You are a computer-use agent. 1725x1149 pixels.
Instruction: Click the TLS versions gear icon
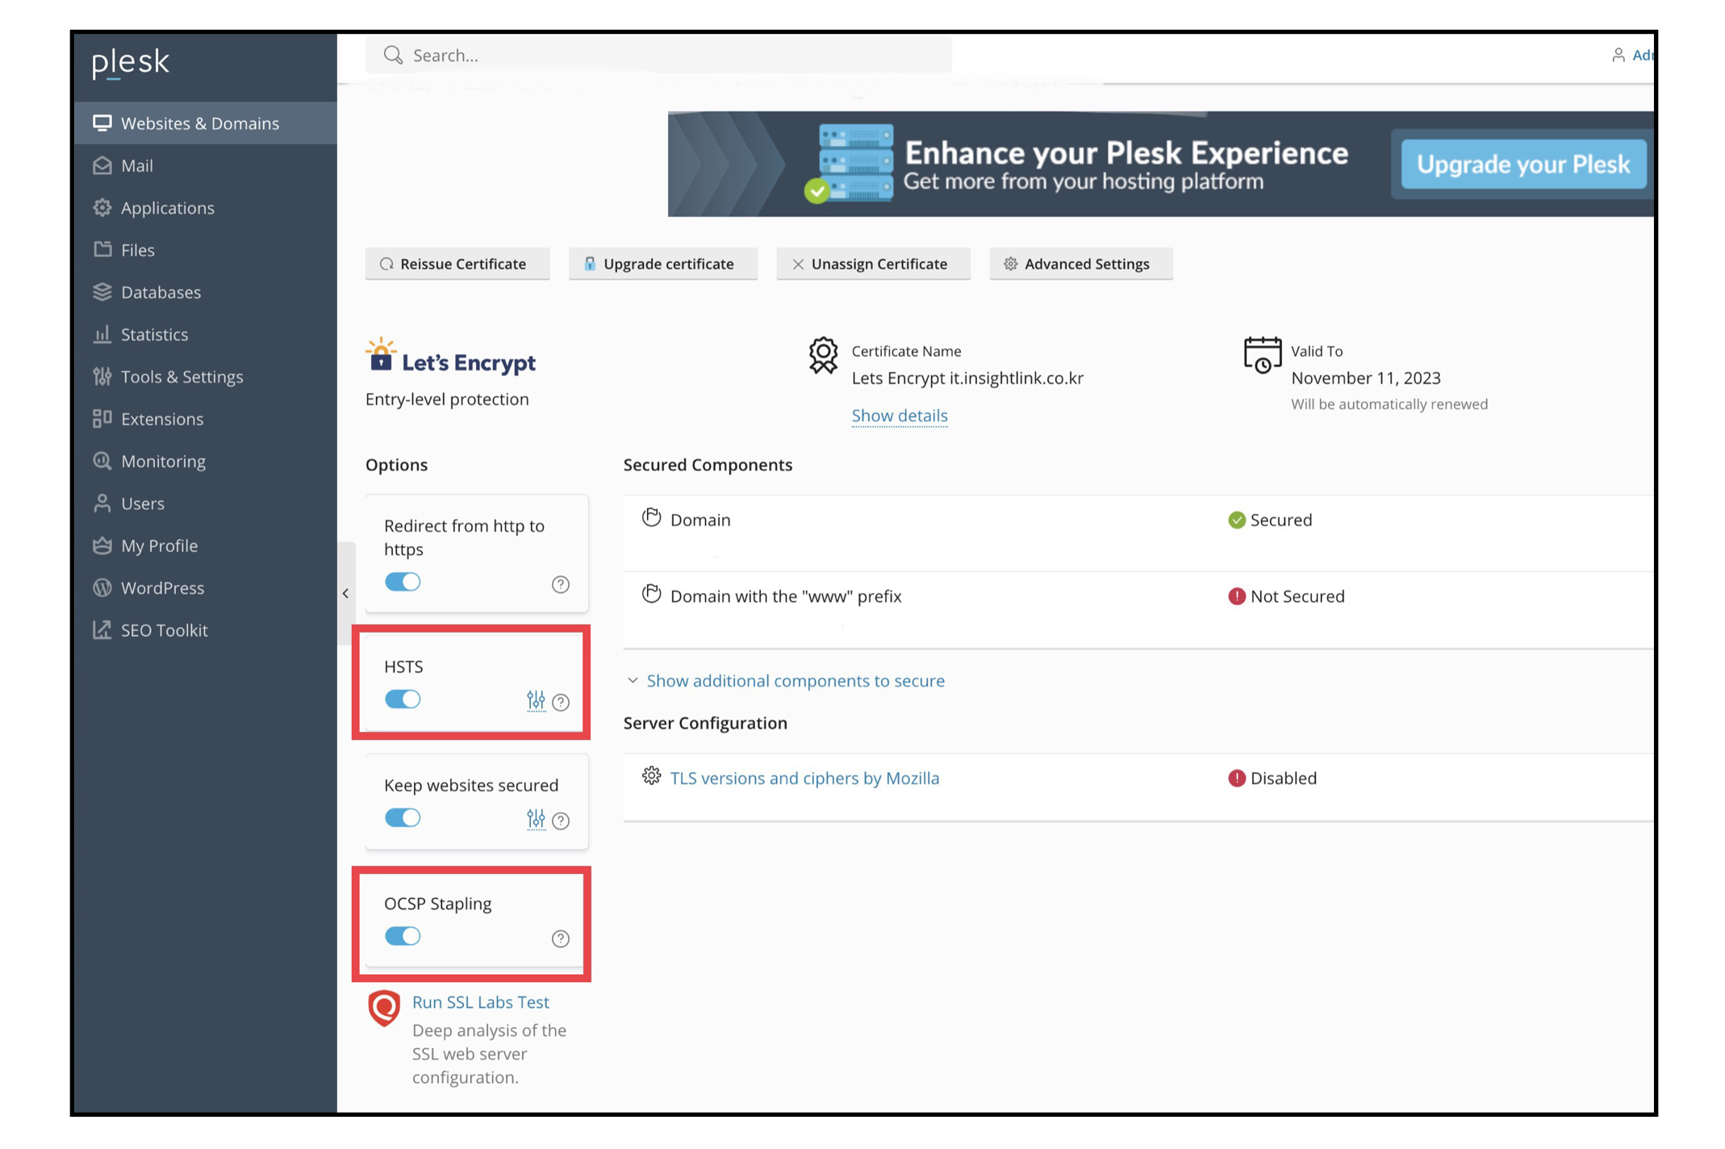651,776
